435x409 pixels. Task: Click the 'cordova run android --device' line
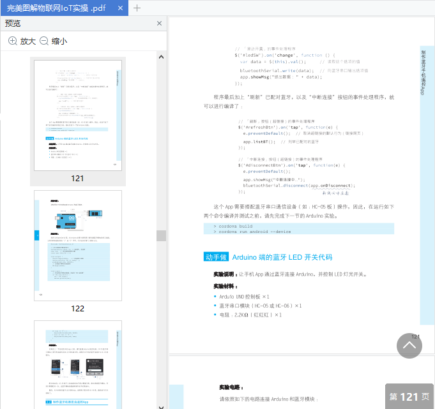tap(252, 232)
